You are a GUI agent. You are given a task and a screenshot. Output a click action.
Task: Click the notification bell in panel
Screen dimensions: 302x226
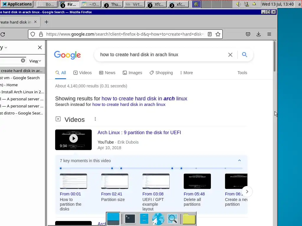(254, 4)
